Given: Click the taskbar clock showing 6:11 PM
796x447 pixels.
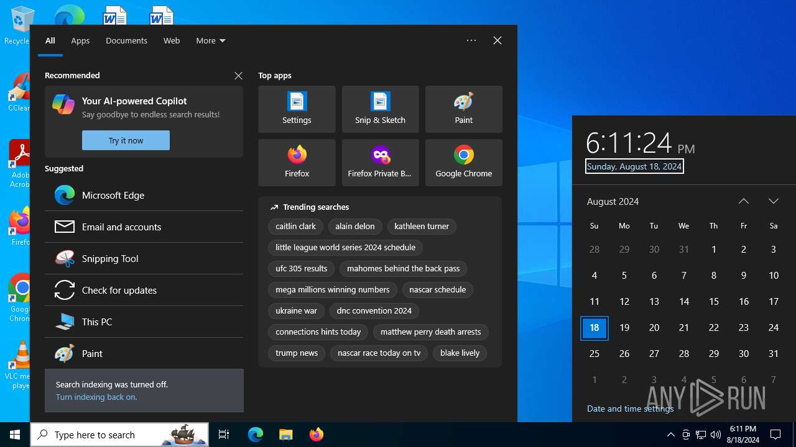Looking at the screenshot, I should coord(743,435).
